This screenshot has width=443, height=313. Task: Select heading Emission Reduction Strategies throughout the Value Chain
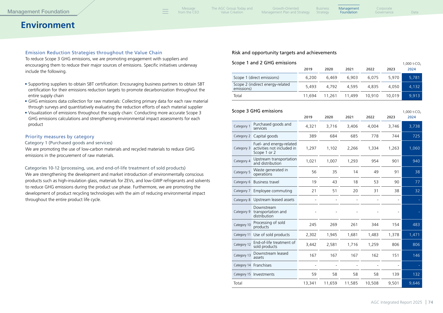coord(94,52)
